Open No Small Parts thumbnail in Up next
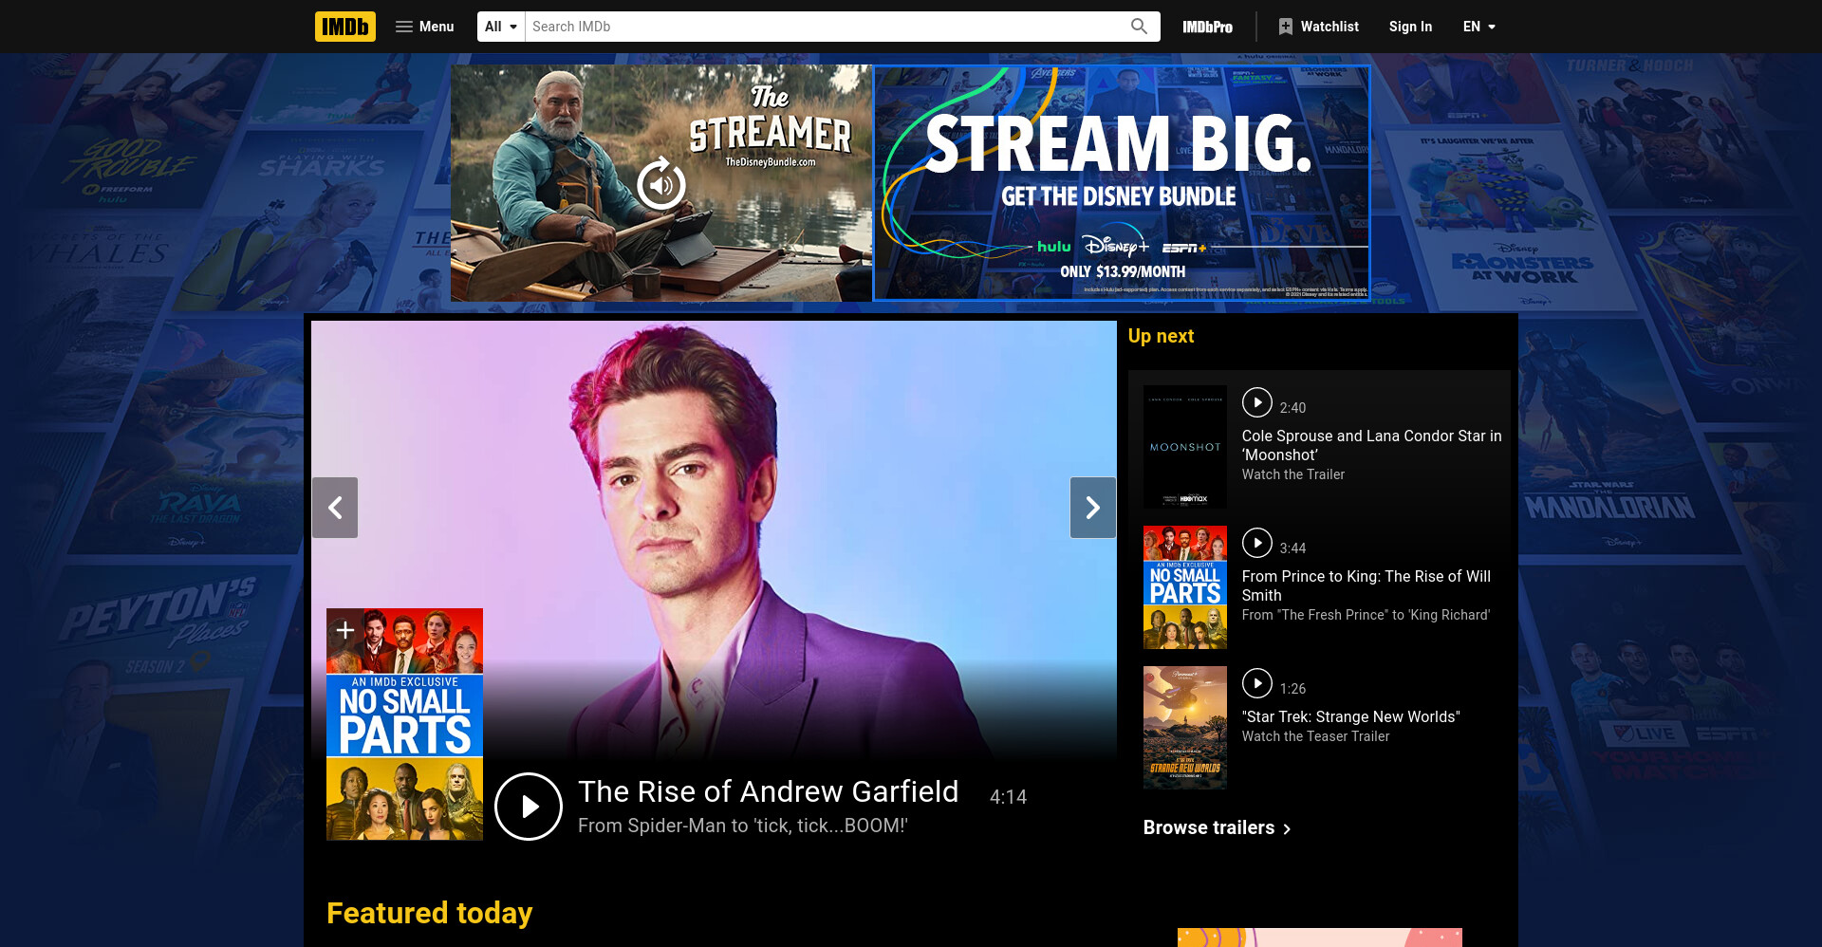The image size is (1822, 947). [1184, 587]
